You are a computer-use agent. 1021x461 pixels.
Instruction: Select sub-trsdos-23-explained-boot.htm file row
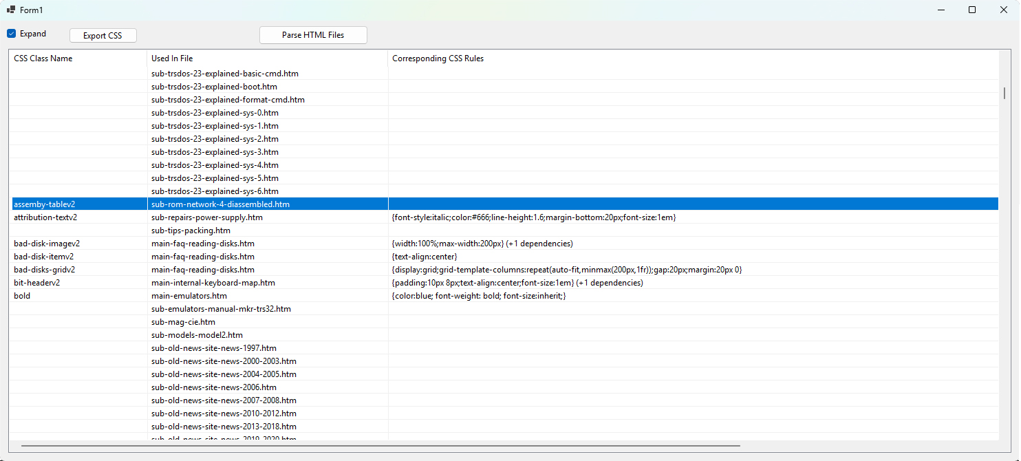(x=214, y=87)
